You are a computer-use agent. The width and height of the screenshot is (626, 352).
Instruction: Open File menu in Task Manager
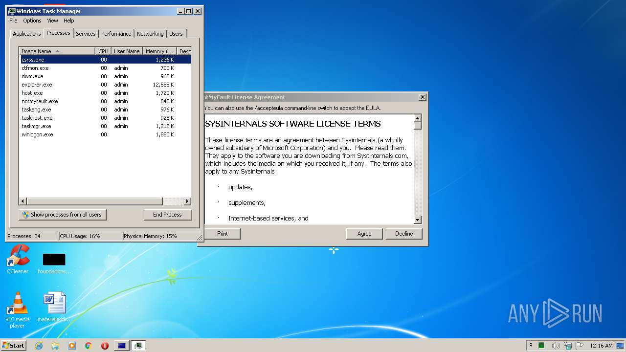pyautogui.click(x=13, y=21)
